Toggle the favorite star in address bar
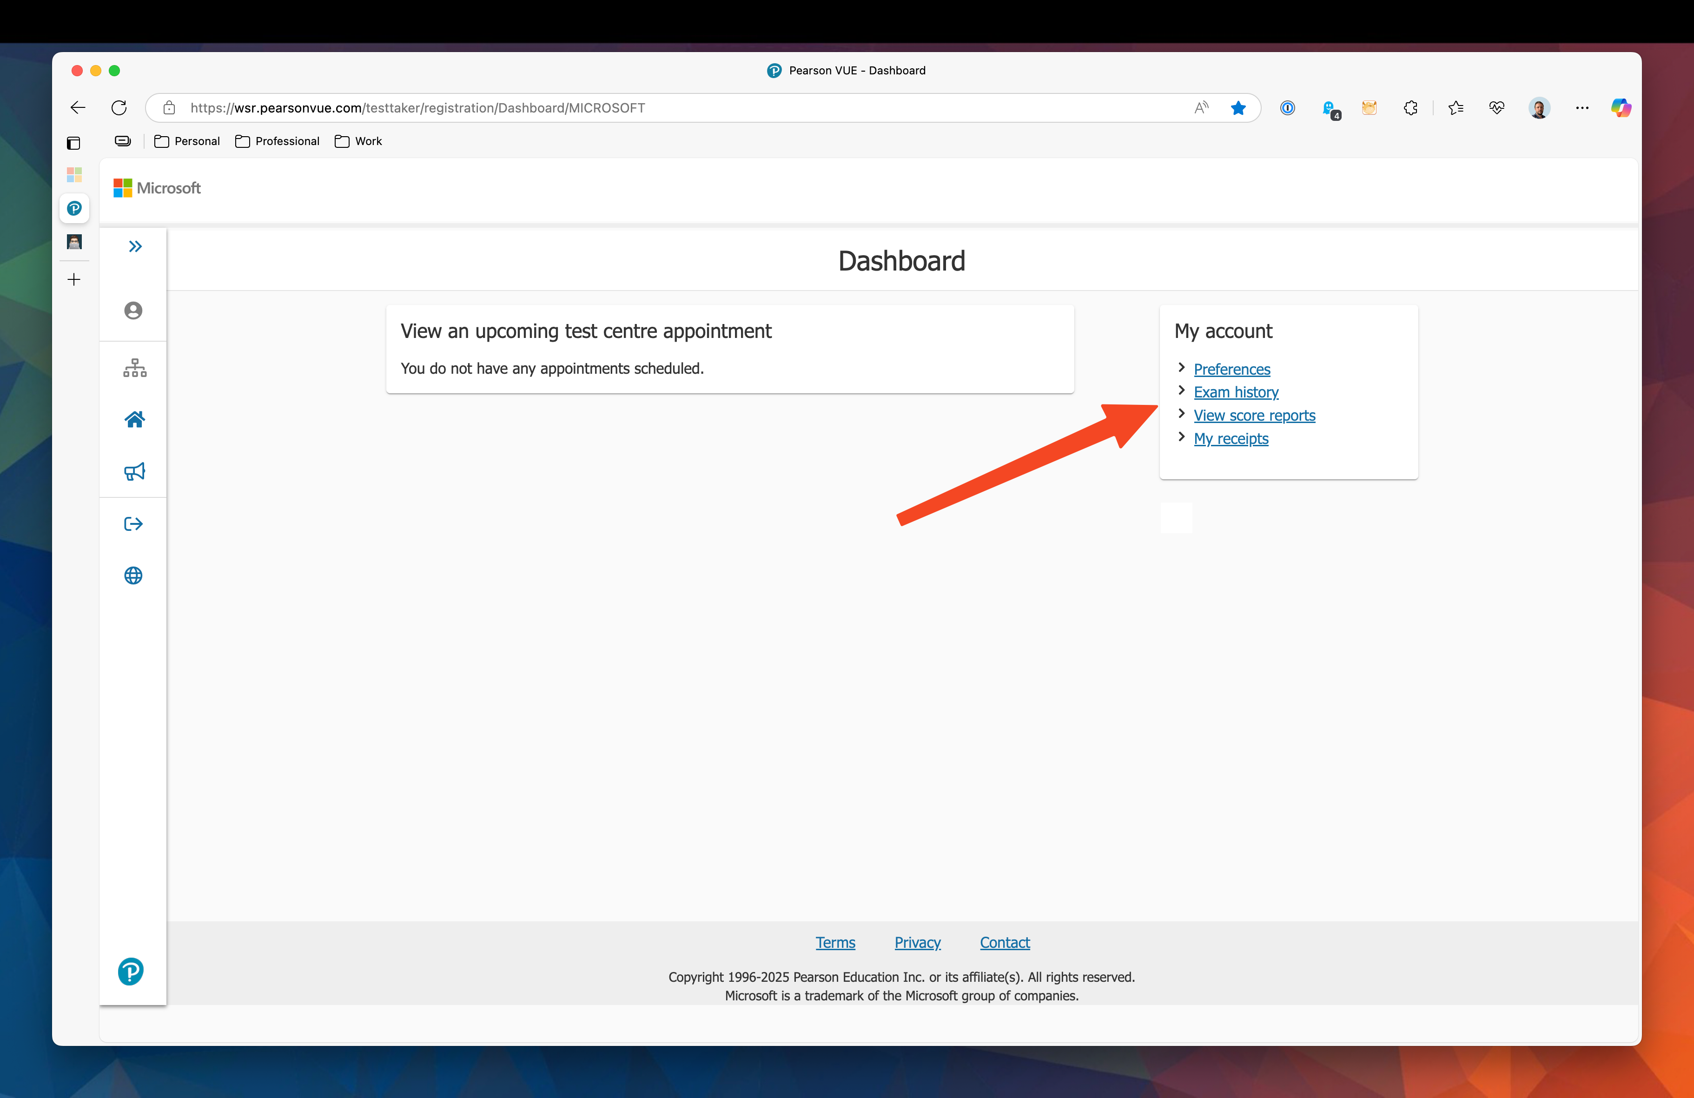1694x1098 pixels. pyautogui.click(x=1238, y=107)
